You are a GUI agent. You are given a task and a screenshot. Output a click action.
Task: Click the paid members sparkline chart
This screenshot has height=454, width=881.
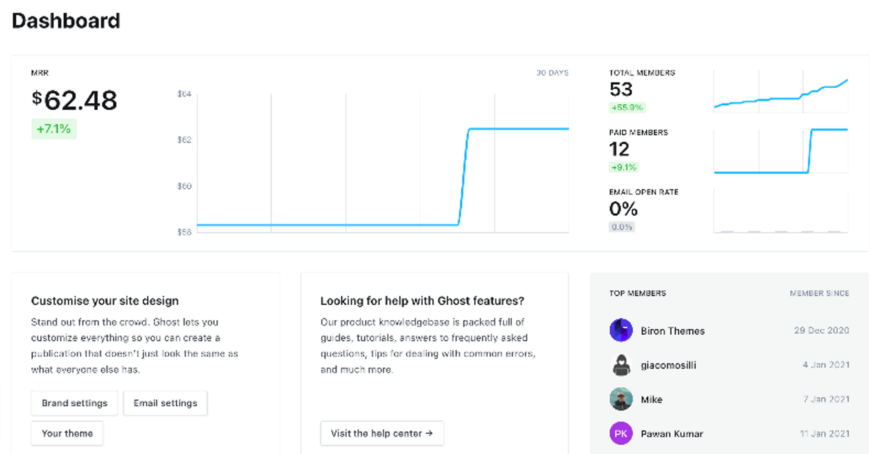[781, 151]
